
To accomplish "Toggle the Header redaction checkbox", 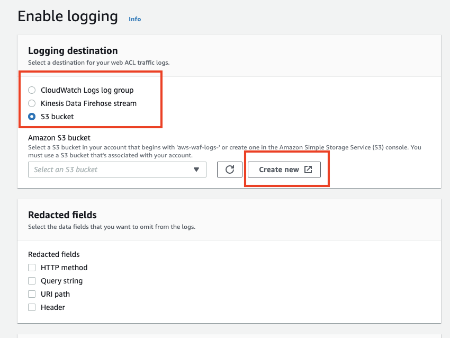I will [x=32, y=307].
